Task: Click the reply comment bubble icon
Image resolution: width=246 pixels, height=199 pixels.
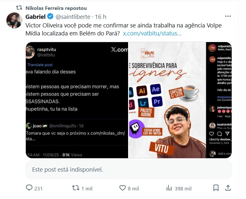Action: click(x=29, y=188)
